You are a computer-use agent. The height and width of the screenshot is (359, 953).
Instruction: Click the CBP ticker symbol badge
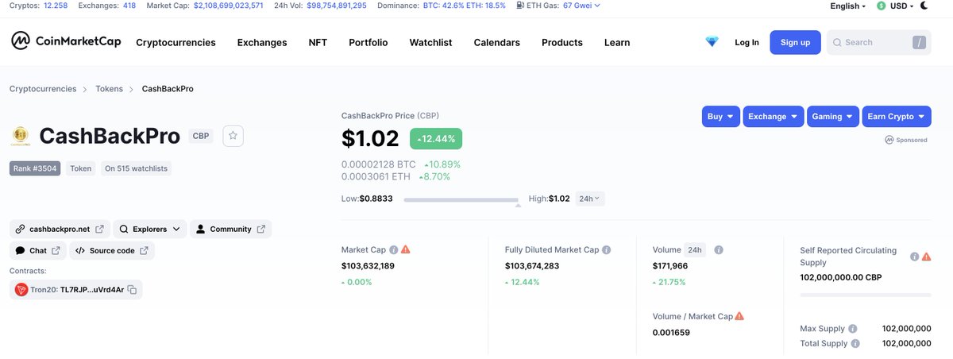click(x=201, y=136)
